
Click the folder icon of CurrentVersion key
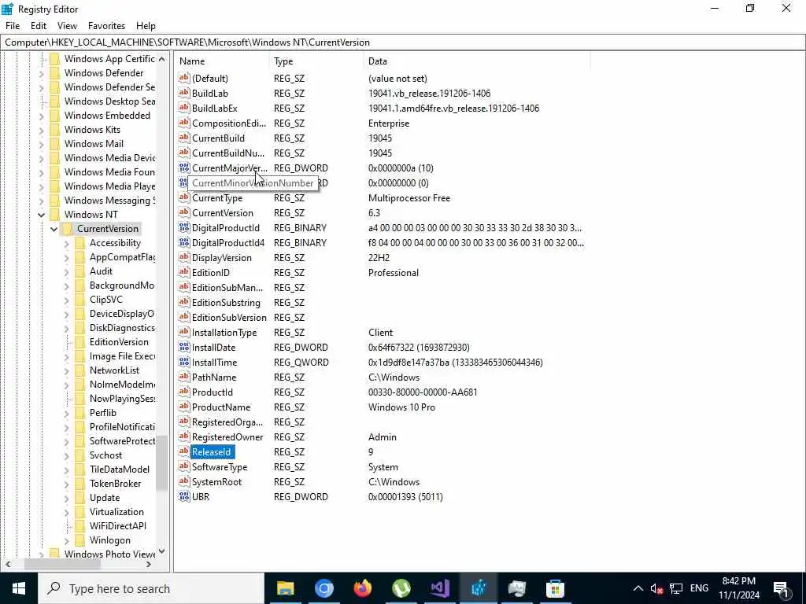tap(68, 229)
